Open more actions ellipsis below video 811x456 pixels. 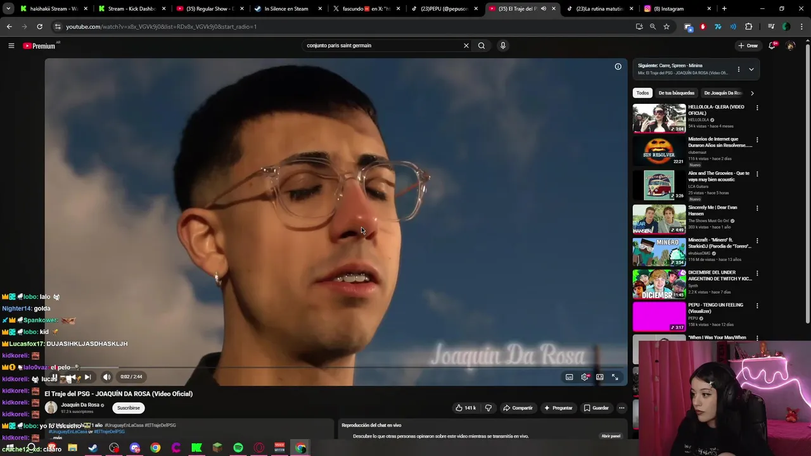pyautogui.click(x=622, y=408)
